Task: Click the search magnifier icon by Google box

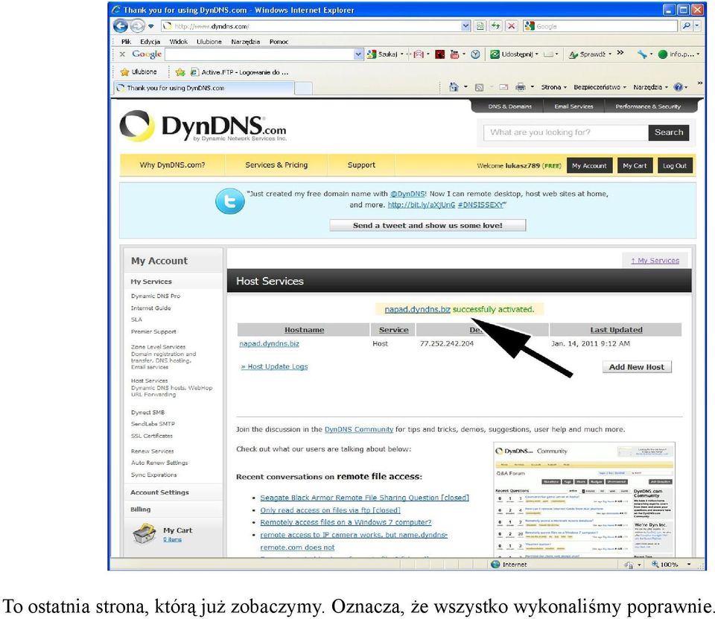Action: pyautogui.click(x=686, y=26)
